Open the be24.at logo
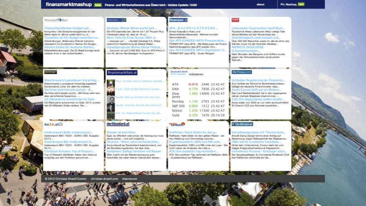The width and height of the screenshot is (366, 206). [53, 124]
